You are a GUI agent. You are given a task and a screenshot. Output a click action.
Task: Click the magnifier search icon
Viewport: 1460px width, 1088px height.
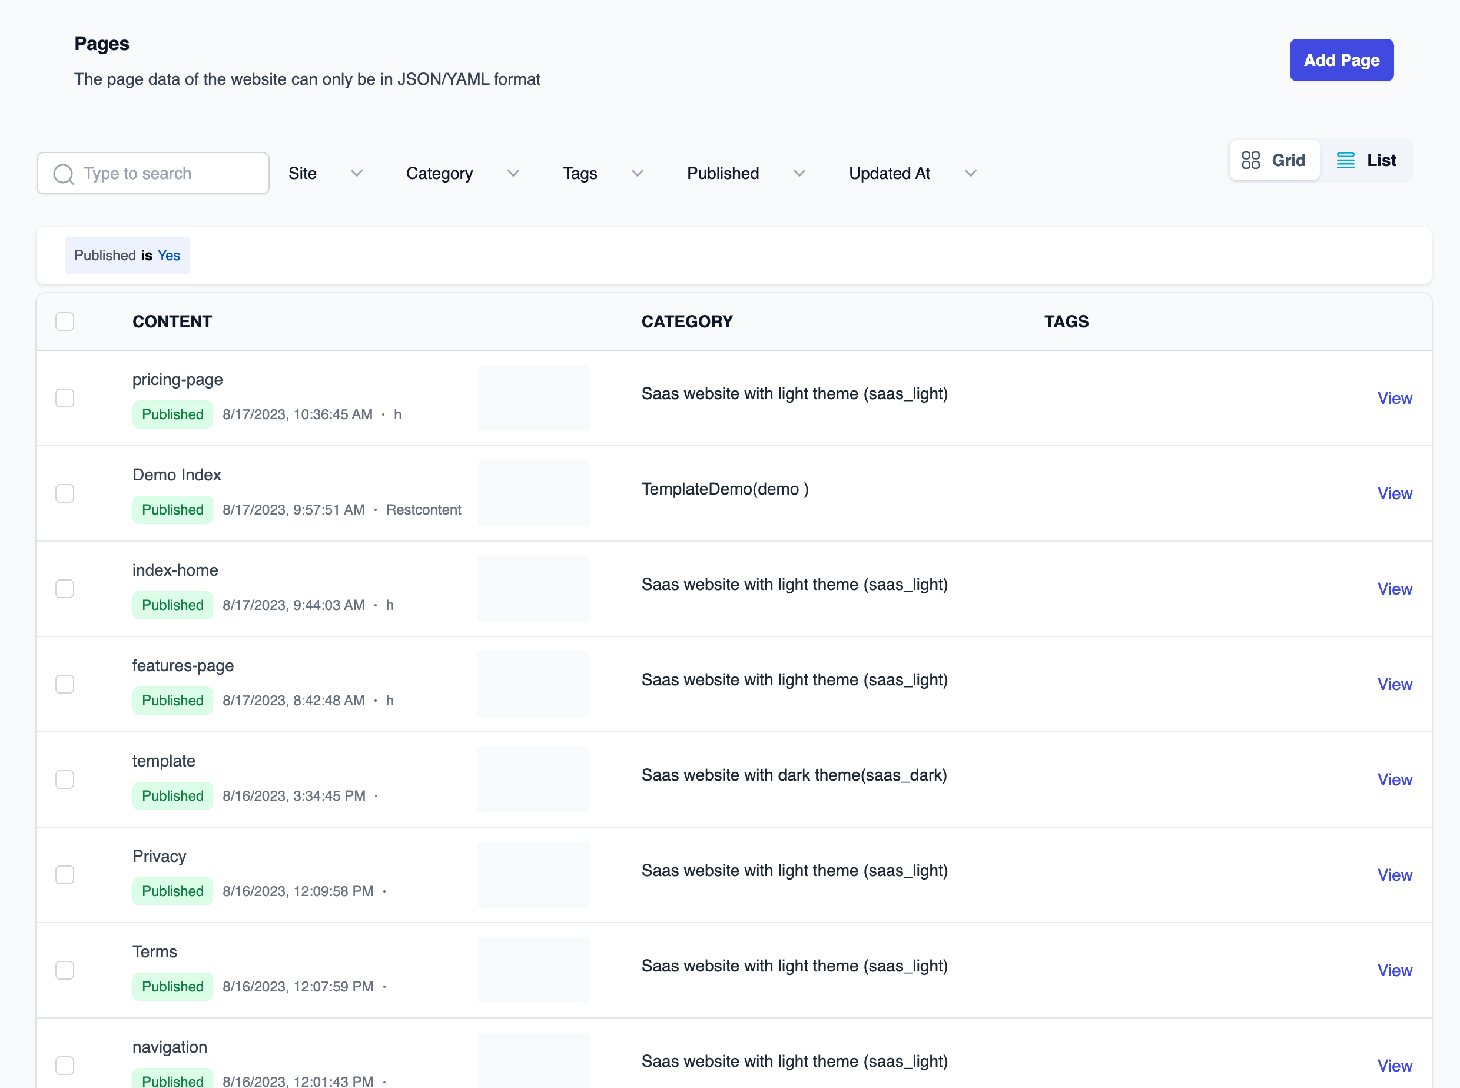click(63, 174)
